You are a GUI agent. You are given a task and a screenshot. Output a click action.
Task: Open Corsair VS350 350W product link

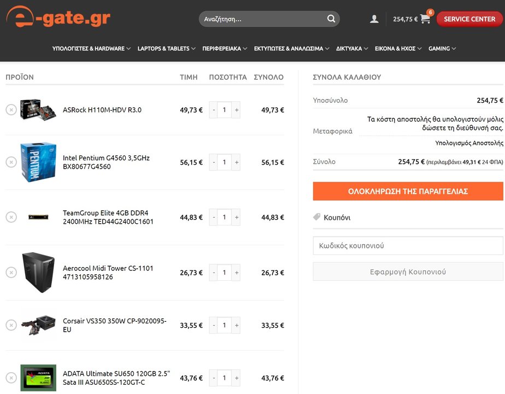(115, 326)
